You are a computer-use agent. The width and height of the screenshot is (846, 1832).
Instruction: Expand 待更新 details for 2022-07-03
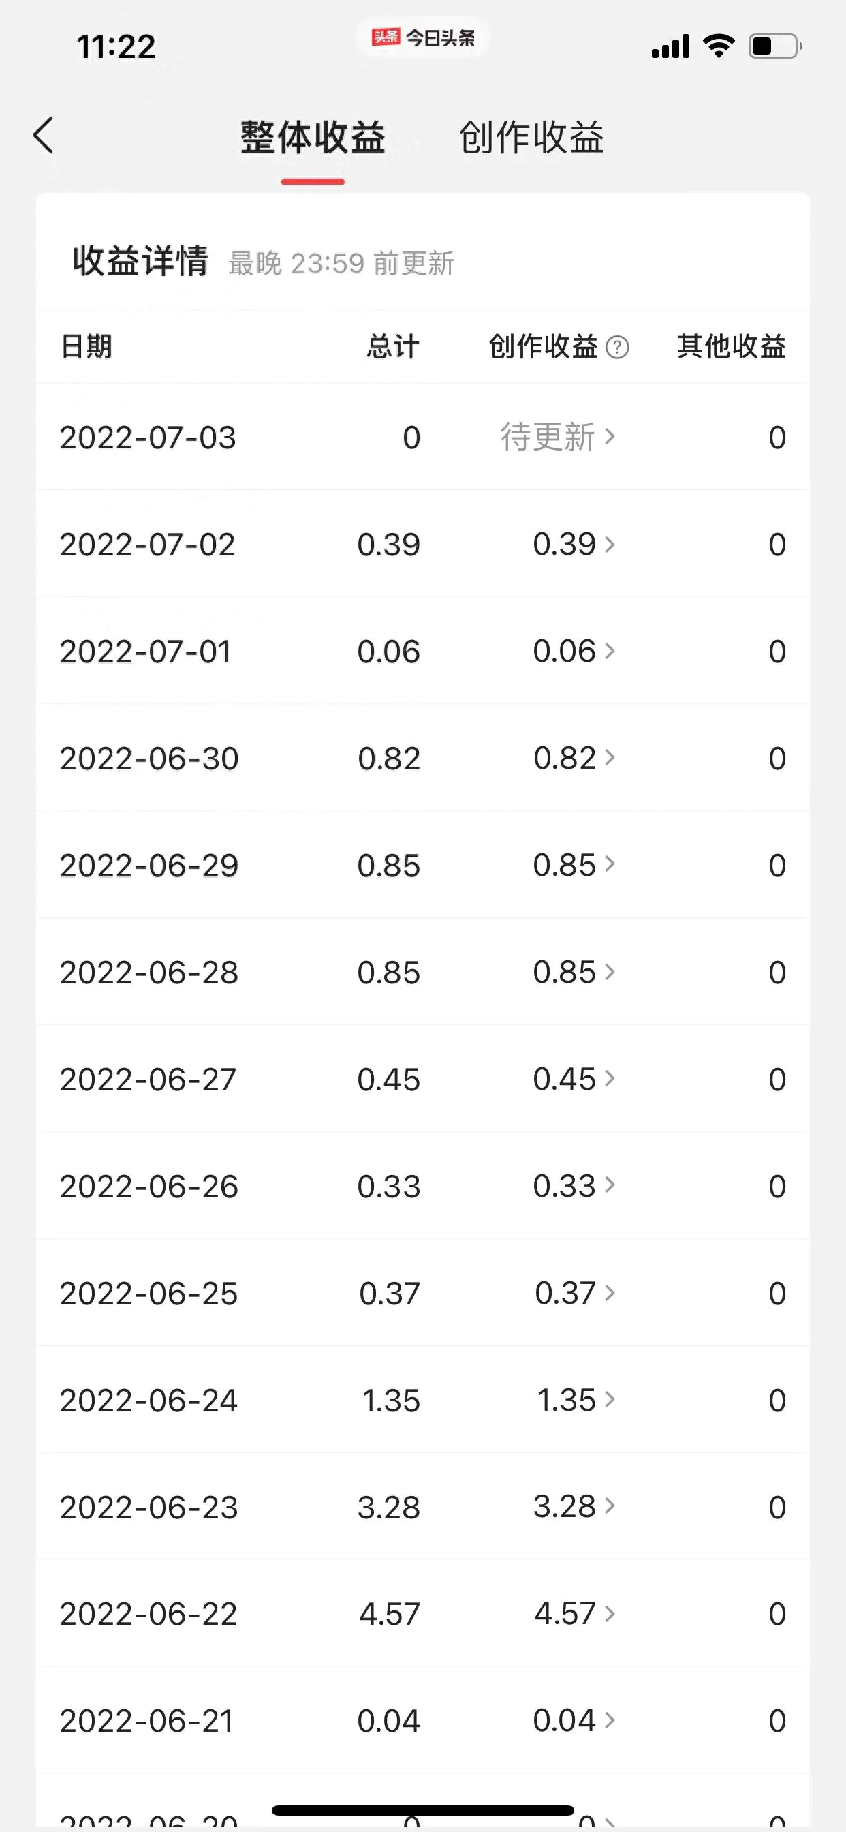point(557,437)
